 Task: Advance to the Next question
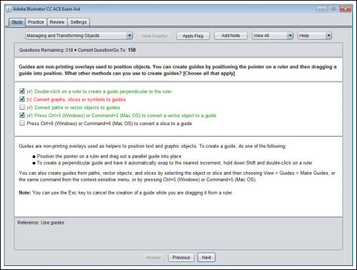pos(206,257)
